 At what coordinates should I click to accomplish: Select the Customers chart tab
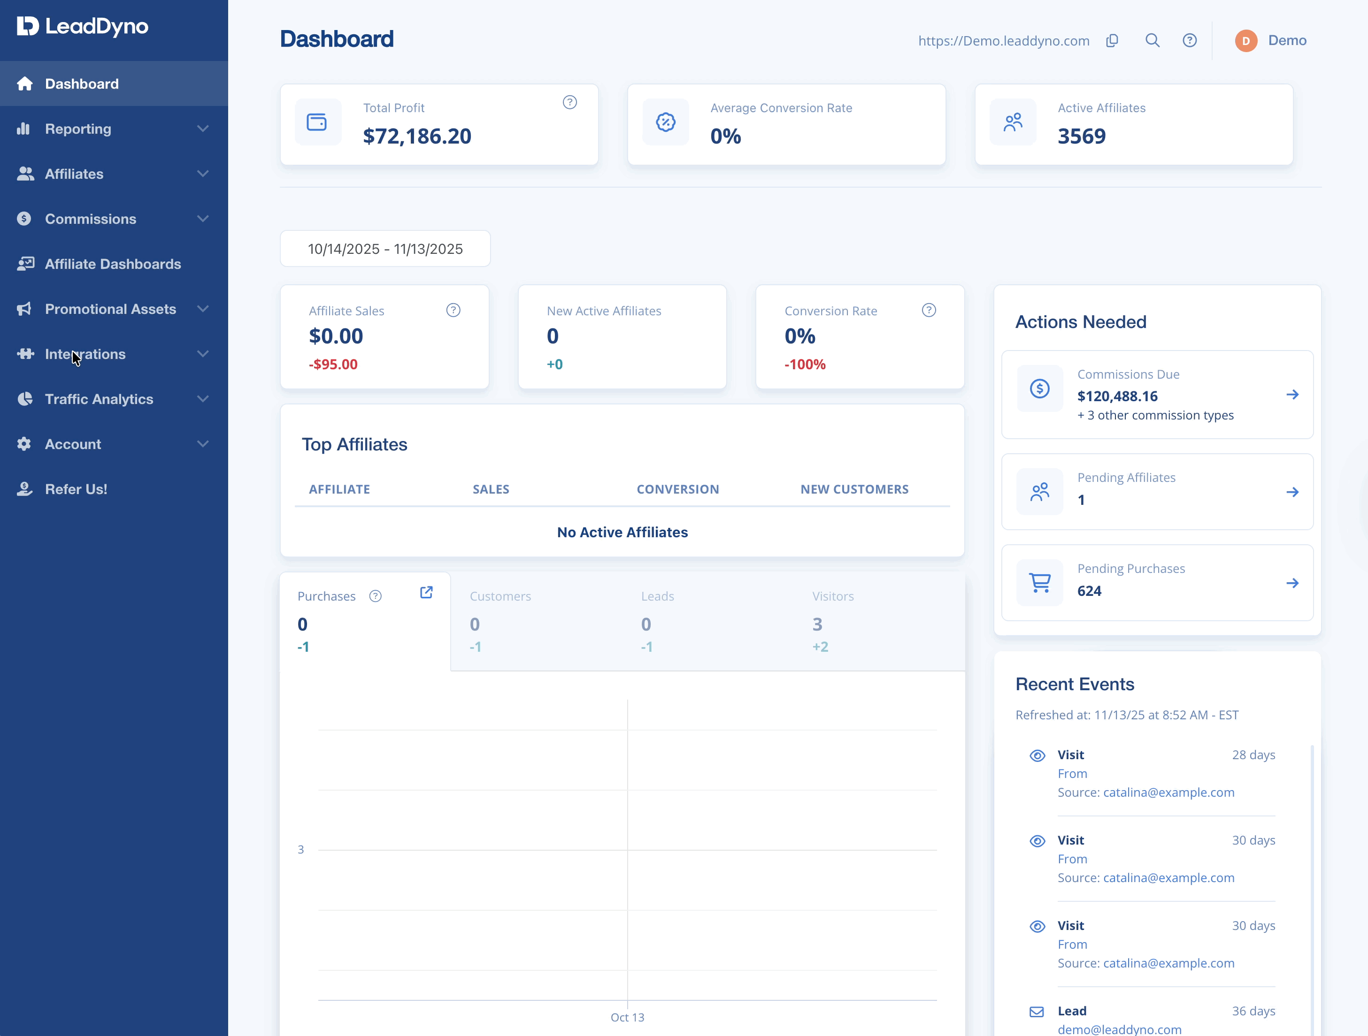(x=537, y=621)
